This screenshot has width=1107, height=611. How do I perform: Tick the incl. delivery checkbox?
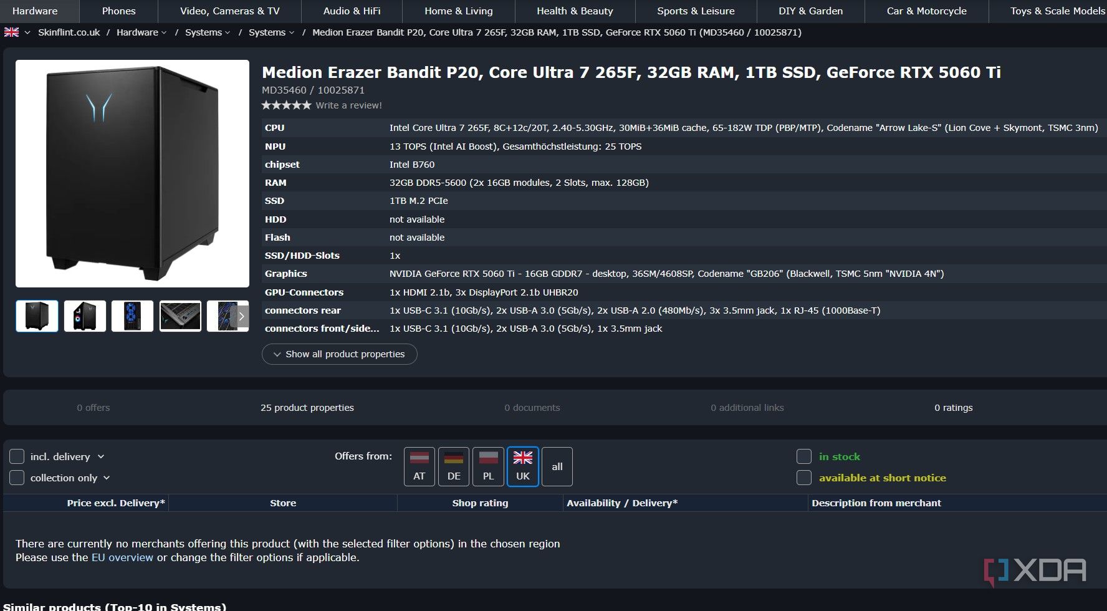pos(17,456)
